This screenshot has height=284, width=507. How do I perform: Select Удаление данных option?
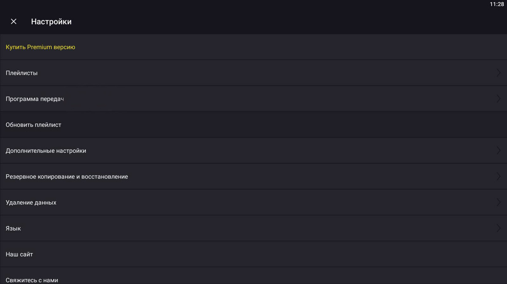pyautogui.click(x=31, y=203)
